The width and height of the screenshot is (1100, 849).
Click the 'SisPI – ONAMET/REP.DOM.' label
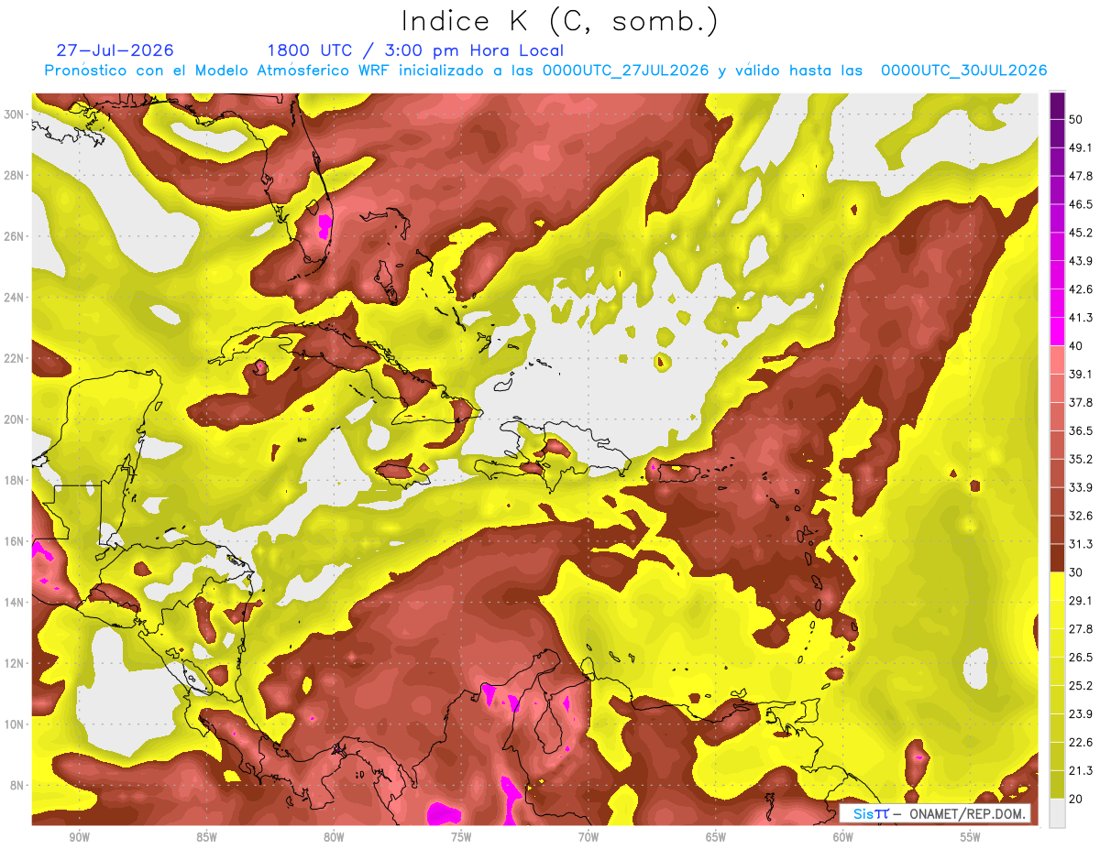(x=934, y=813)
